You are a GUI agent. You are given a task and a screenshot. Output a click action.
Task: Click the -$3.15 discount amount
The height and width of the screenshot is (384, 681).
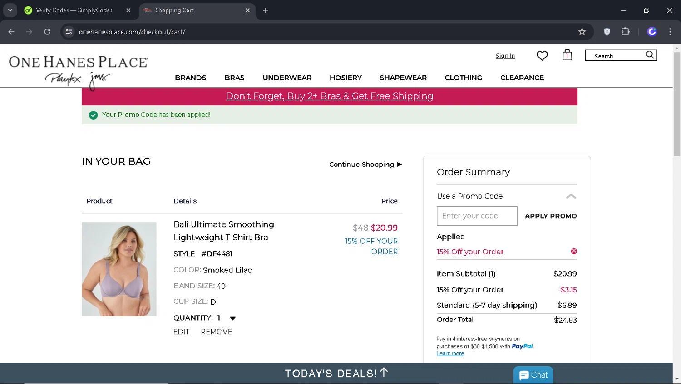567,290
